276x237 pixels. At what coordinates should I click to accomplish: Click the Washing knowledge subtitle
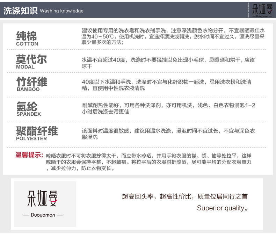(x=61, y=11)
